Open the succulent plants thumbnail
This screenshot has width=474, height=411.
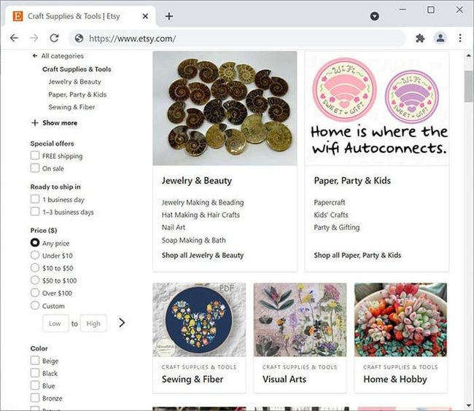pyautogui.click(x=400, y=320)
